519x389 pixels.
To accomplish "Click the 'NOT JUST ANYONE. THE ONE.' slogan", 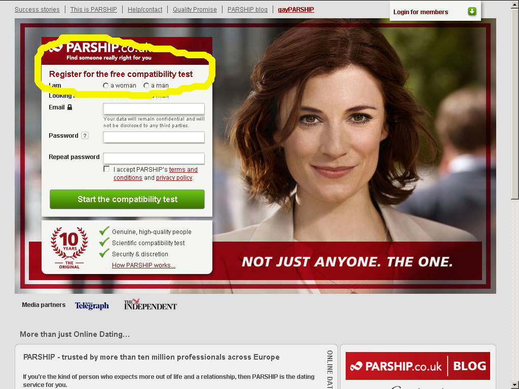I will point(347,262).
